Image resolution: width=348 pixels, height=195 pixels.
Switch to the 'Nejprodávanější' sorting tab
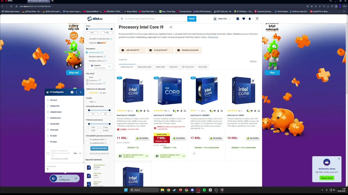pos(144,67)
